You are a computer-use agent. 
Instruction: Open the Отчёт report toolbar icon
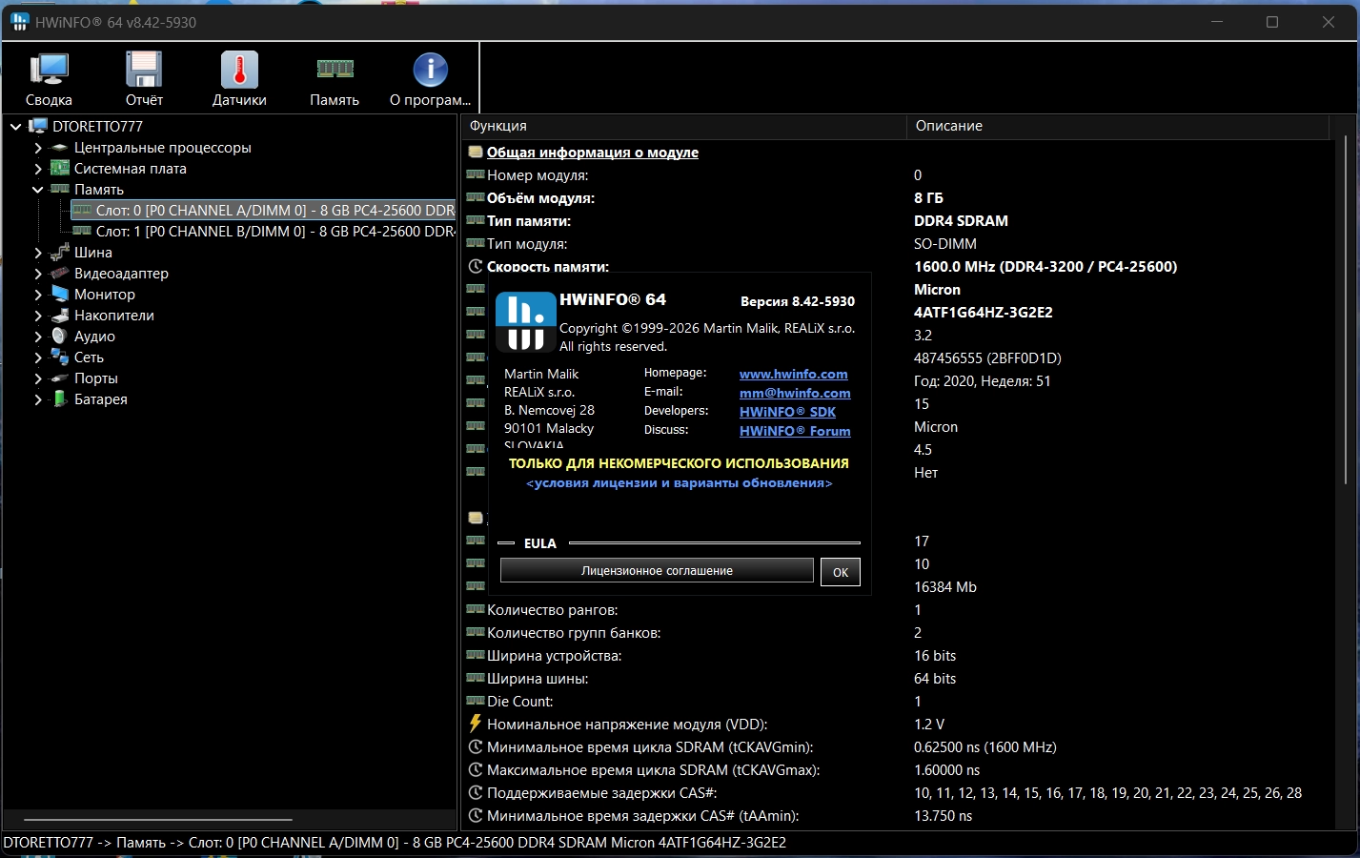(144, 70)
